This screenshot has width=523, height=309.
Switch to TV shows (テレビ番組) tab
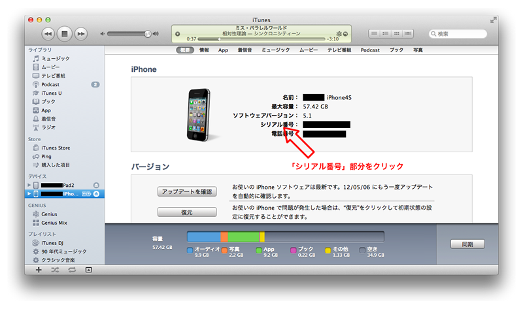339,50
